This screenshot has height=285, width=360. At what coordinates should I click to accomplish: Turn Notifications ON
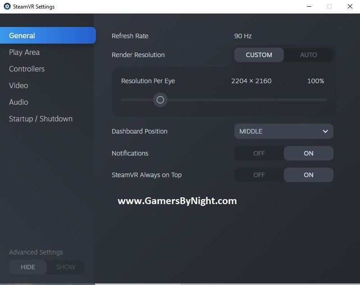[x=308, y=153]
